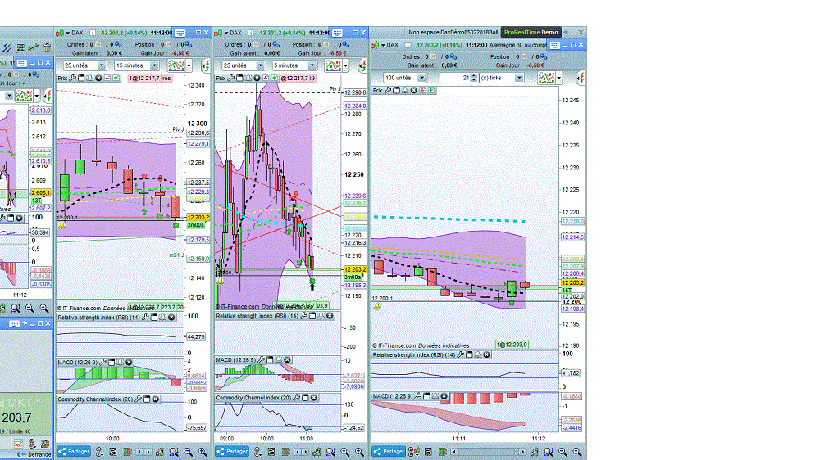Click green up arrow in Prix bar, 5 minutes chart
Image resolution: width=820 pixels, height=460 pixels.
click(x=274, y=78)
